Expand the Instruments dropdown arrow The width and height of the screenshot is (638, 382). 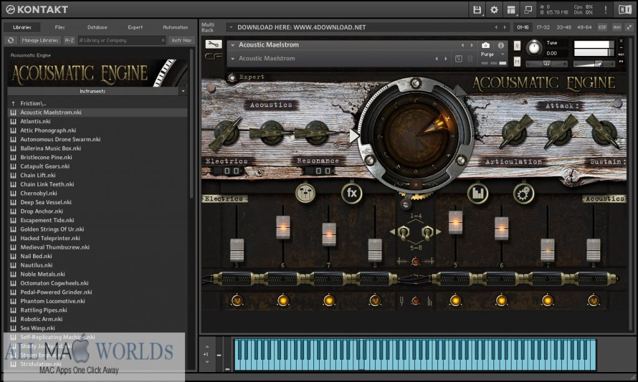183,91
